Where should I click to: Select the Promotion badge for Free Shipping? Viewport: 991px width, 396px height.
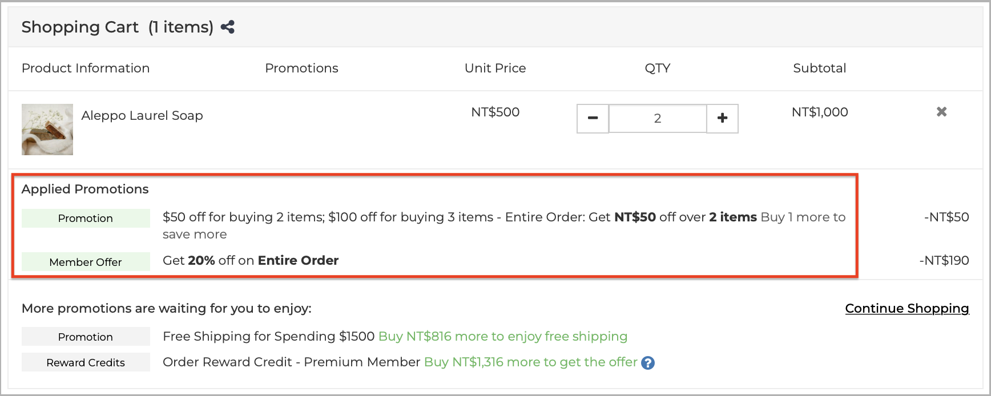point(85,336)
